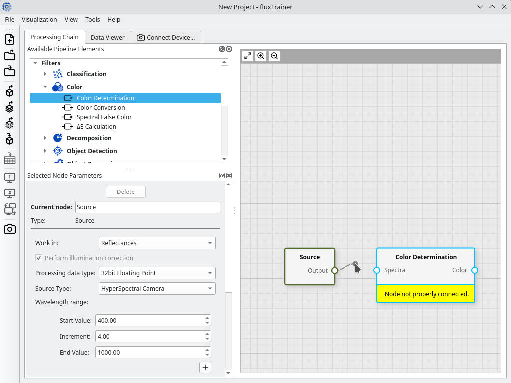Expand the Classification category
Viewport: 511px width, 383px height.
(45, 74)
